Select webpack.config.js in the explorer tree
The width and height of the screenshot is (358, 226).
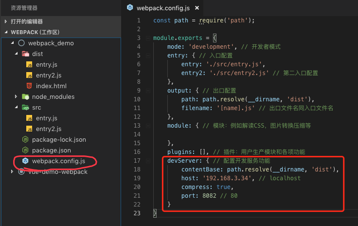point(58,161)
